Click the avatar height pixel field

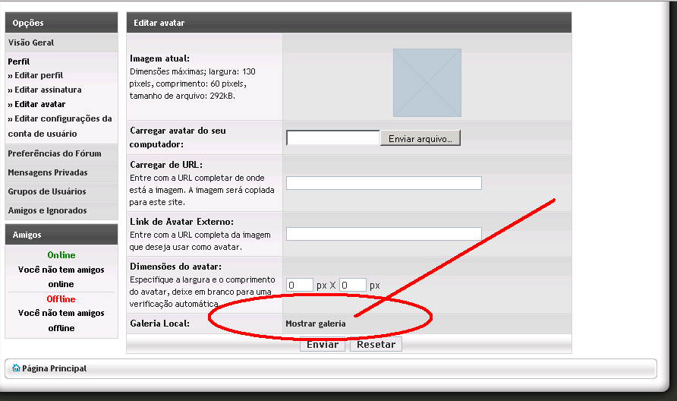pos(353,285)
